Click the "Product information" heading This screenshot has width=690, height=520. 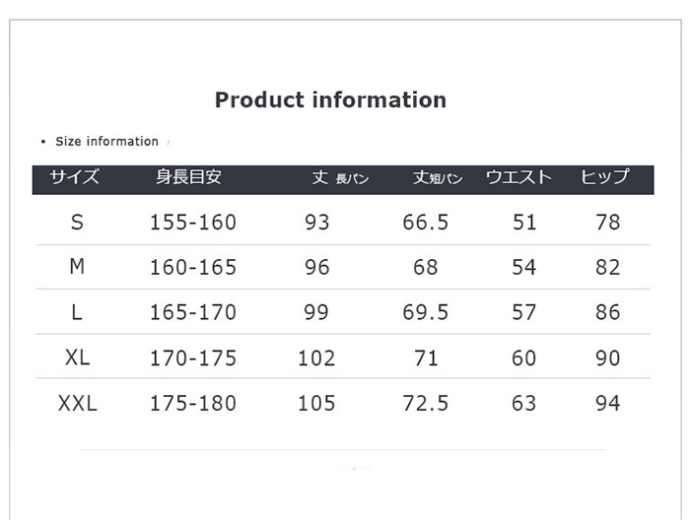[x=330, y=100]
